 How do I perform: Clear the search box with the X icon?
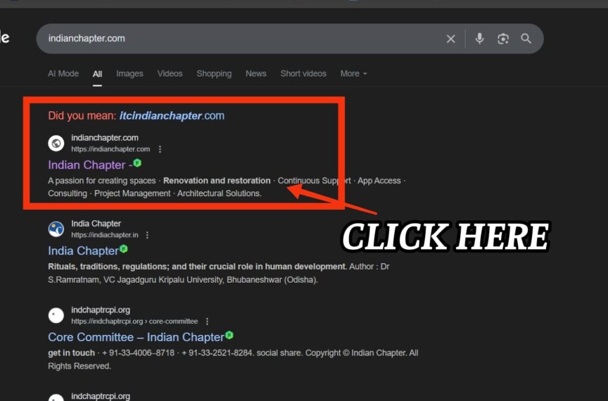click(x=451, y=39)
